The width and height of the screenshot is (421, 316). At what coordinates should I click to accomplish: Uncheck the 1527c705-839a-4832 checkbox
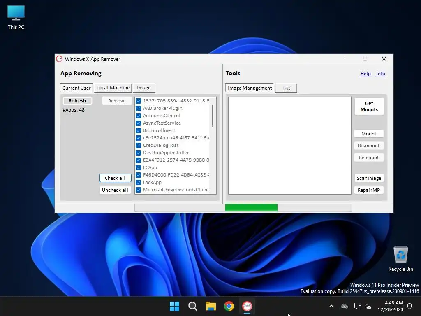138,101
